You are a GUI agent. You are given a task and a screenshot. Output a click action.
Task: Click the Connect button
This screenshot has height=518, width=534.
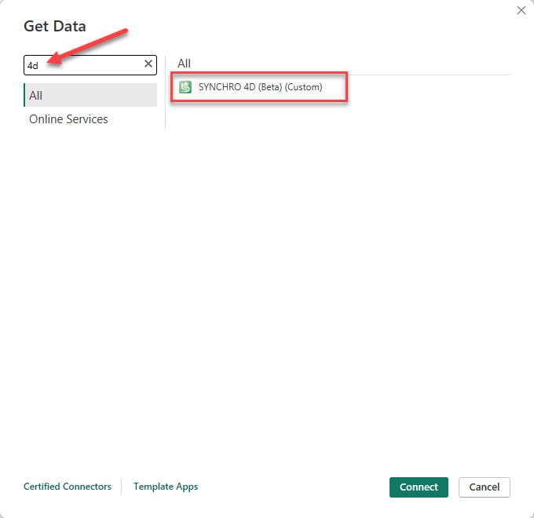click(x=419, y=487)
